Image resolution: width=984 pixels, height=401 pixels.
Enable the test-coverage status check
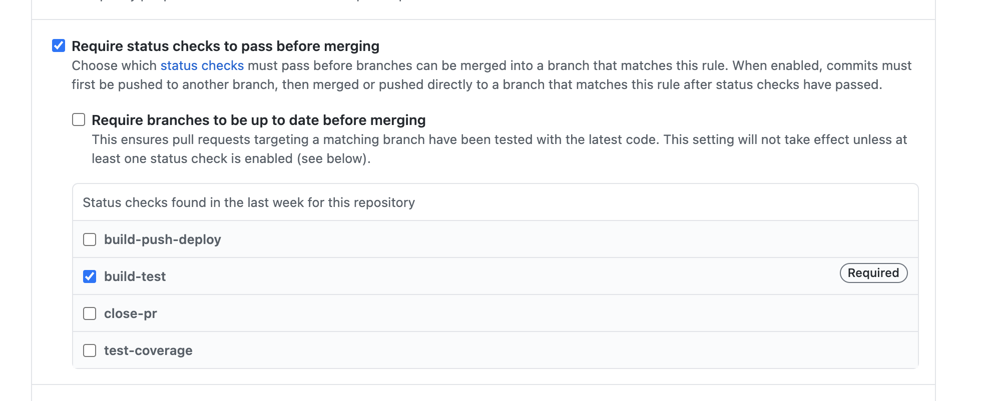(90, 350)
